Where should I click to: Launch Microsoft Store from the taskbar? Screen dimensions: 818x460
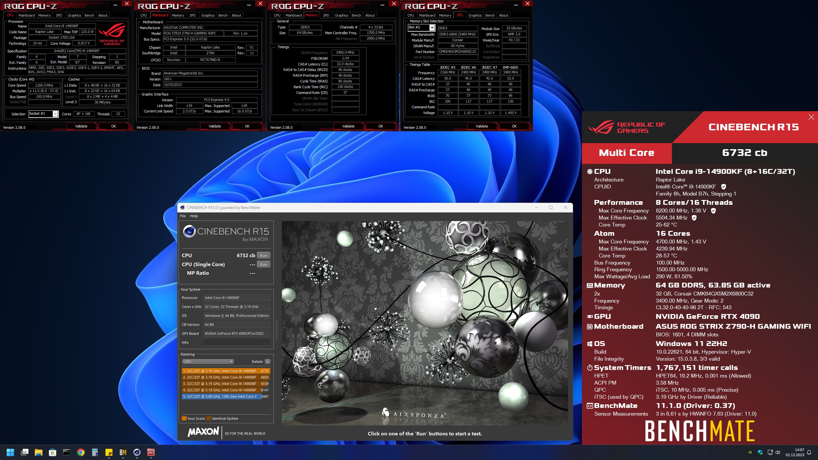click(x=53, y=452)
